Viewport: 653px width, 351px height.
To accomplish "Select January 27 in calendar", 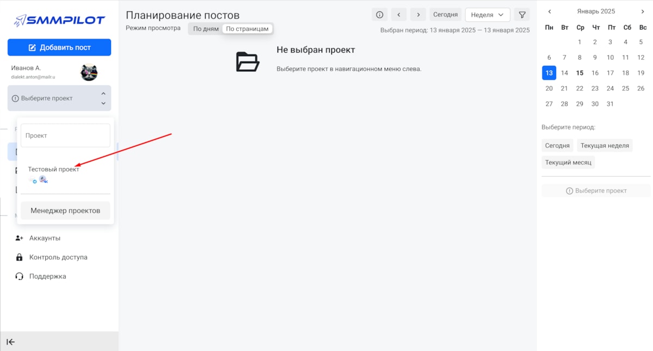I will tap(549, 103).
